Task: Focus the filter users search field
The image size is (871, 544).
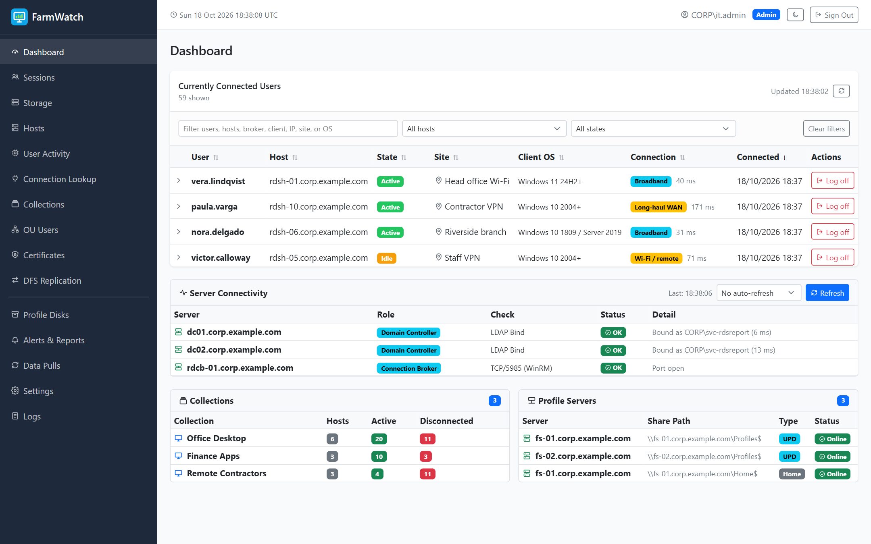Action: pyautogui.click(x=288, y=129)
